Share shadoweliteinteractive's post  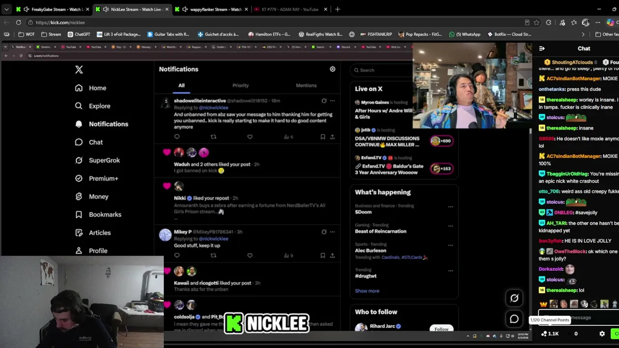click(x=332, y=137)
